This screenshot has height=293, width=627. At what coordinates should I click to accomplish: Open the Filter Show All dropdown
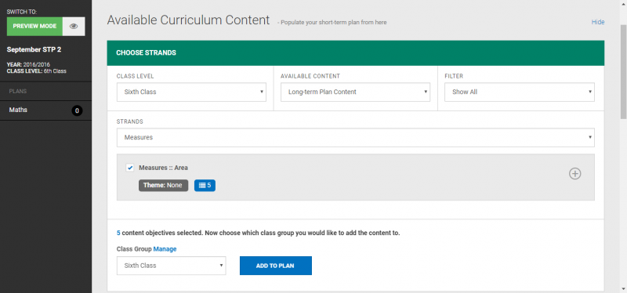[519, 92]
